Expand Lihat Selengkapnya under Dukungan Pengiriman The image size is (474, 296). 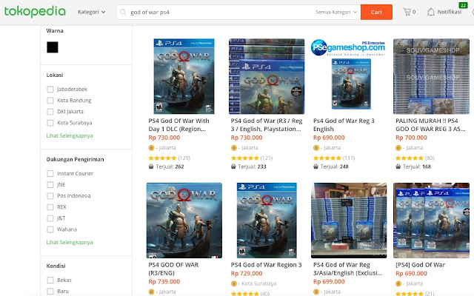pyautogui.click(x=70, y=242)
